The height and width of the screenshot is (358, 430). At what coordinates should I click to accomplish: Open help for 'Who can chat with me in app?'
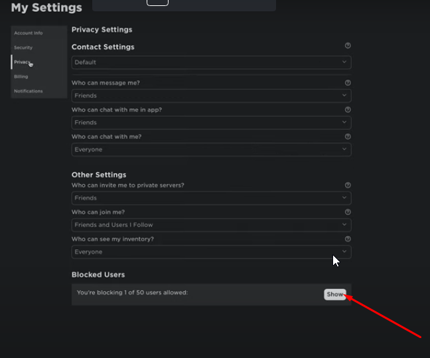tap(348, 110)
